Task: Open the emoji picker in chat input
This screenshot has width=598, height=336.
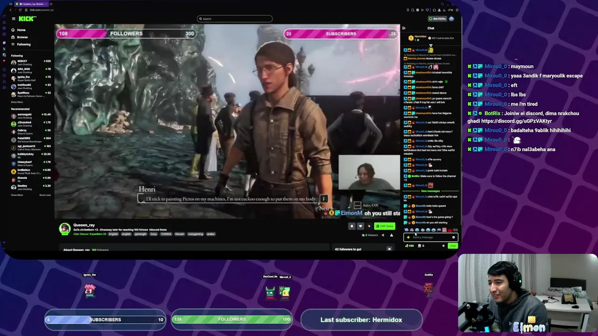Action: (x=453, y=237)
